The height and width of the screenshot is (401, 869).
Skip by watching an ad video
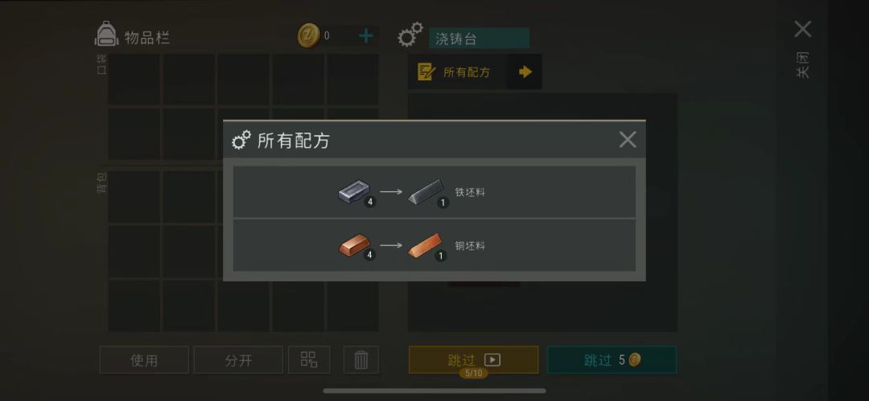tap(474, 360)
